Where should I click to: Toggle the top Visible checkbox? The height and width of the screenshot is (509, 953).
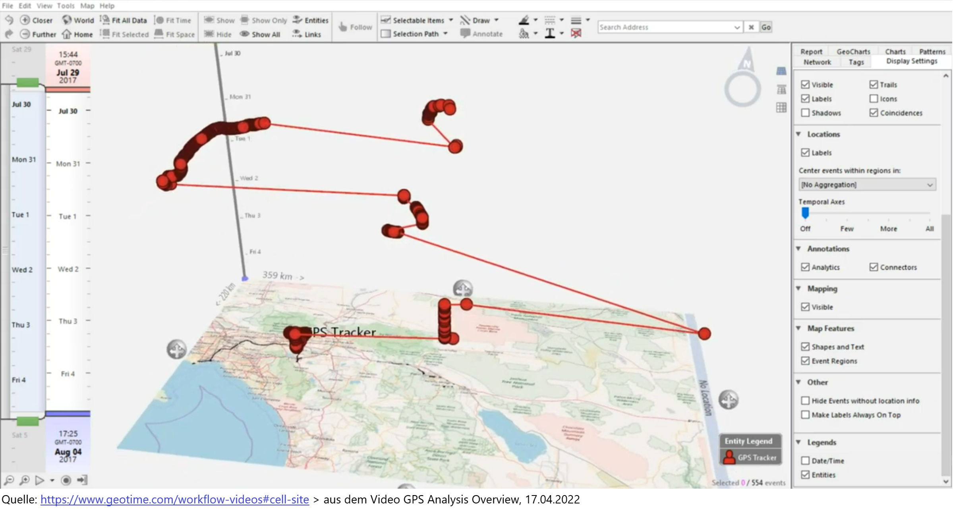(805, 85)
